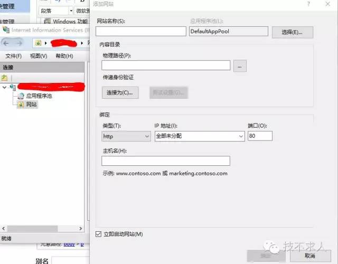
Task: Click the server node icon in the tree
Action: 13,87
